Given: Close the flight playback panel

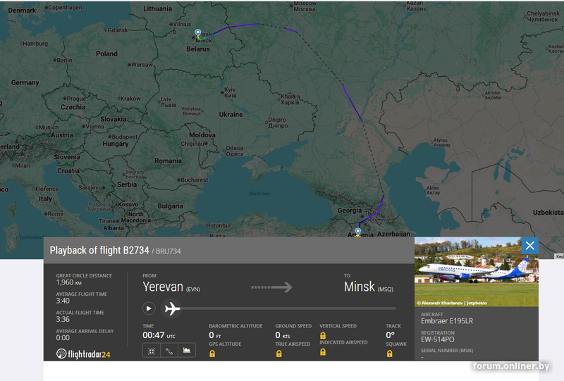Looking at the screenshot, I should [530, 246].
